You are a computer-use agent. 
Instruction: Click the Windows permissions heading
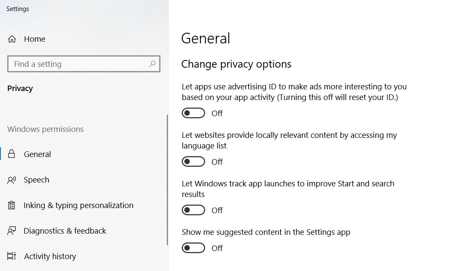46,129
